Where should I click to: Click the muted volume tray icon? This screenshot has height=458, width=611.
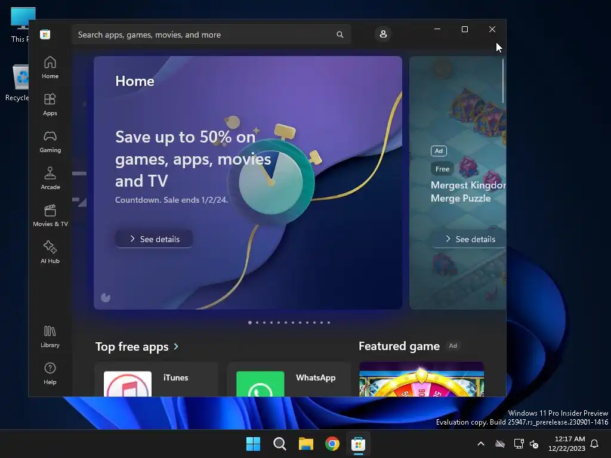point(534,444)
